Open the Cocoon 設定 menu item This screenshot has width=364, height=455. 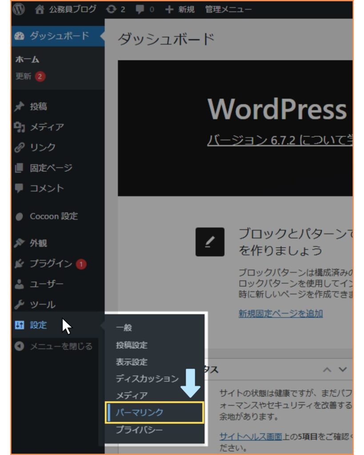(54, 216)
